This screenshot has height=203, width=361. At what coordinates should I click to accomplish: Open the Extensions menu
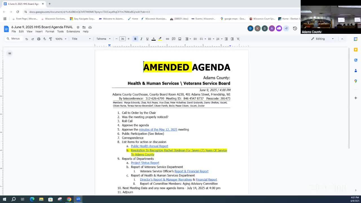(x=73, y=32)
